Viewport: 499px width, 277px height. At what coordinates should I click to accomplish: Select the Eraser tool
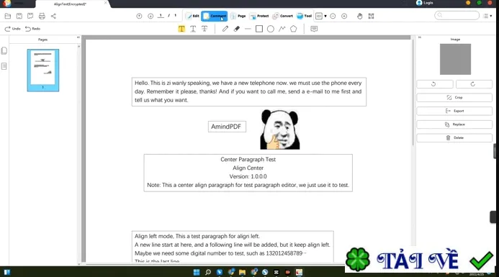pos(236,29)
